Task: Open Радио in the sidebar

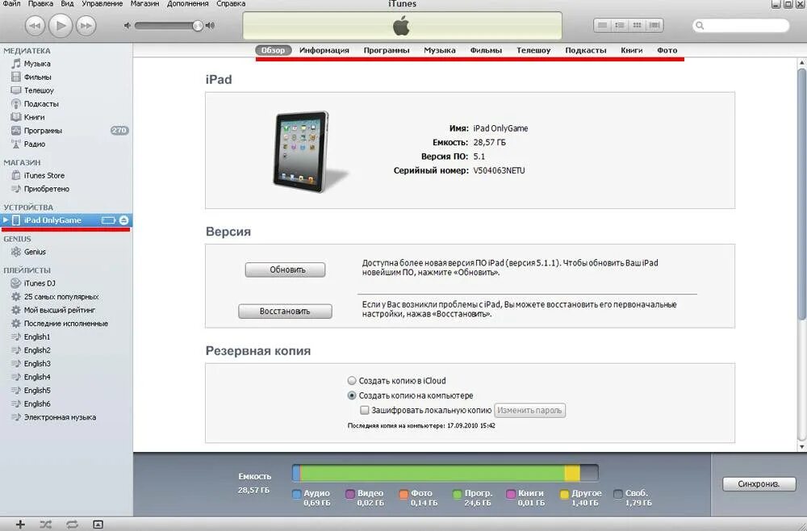Action: pos(35,144)
